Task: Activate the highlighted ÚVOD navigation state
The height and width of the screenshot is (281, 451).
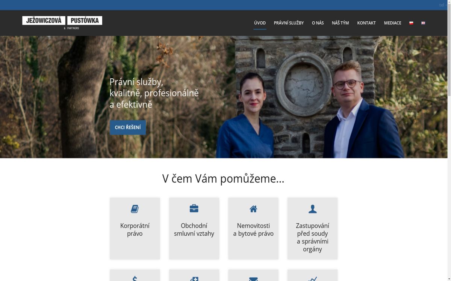Action: 260,23
